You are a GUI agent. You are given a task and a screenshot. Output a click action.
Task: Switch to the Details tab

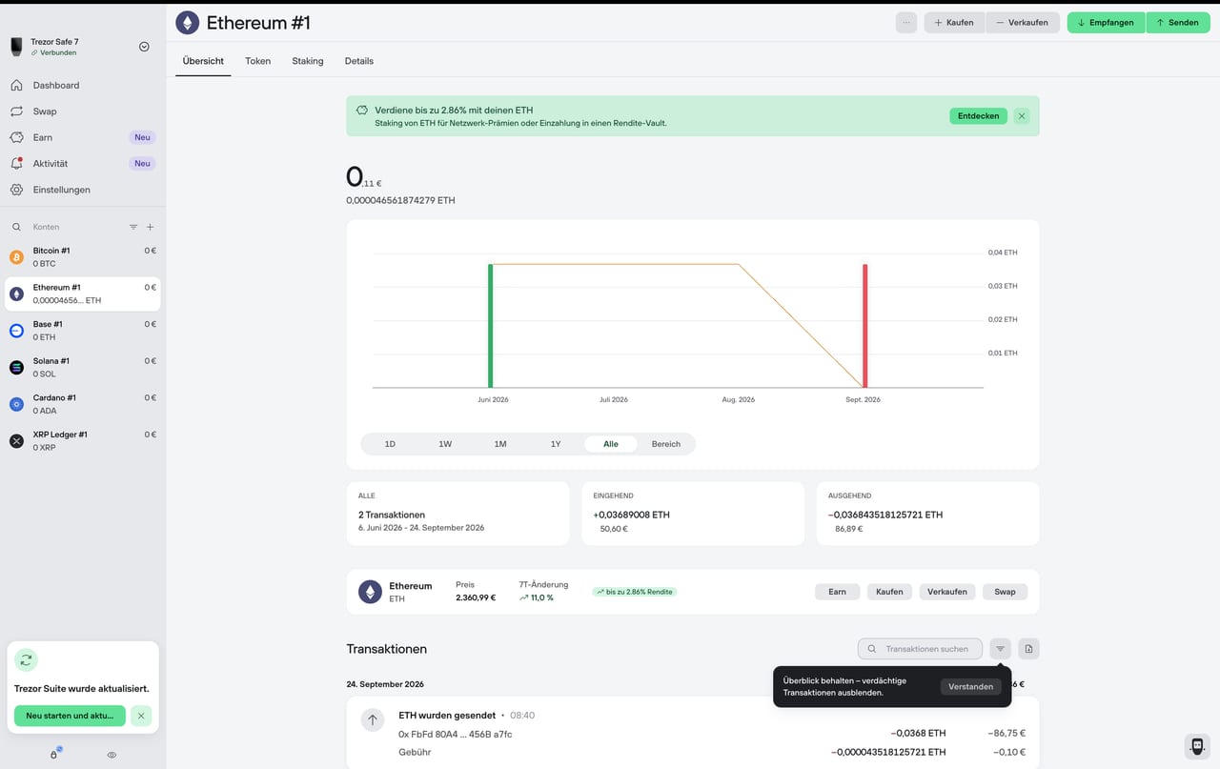359,61
